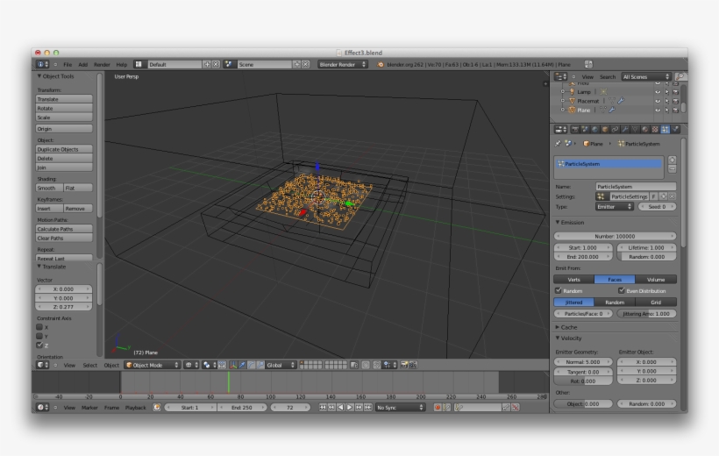This screenshot has height=456, width=719.
Task: Toggle renderability camera icon for Plane
Action: (675, 110)
